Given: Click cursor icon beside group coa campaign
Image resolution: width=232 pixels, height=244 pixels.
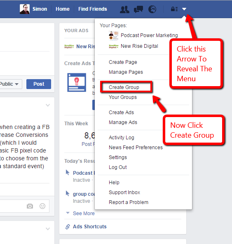Looking at the screenshot, I should point(68,193).
